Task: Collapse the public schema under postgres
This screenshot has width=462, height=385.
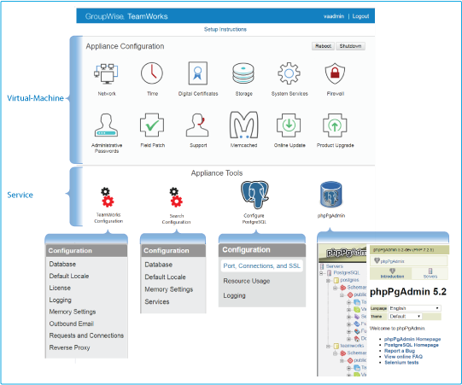Action: pyautogui.click(x=342, y=295)
